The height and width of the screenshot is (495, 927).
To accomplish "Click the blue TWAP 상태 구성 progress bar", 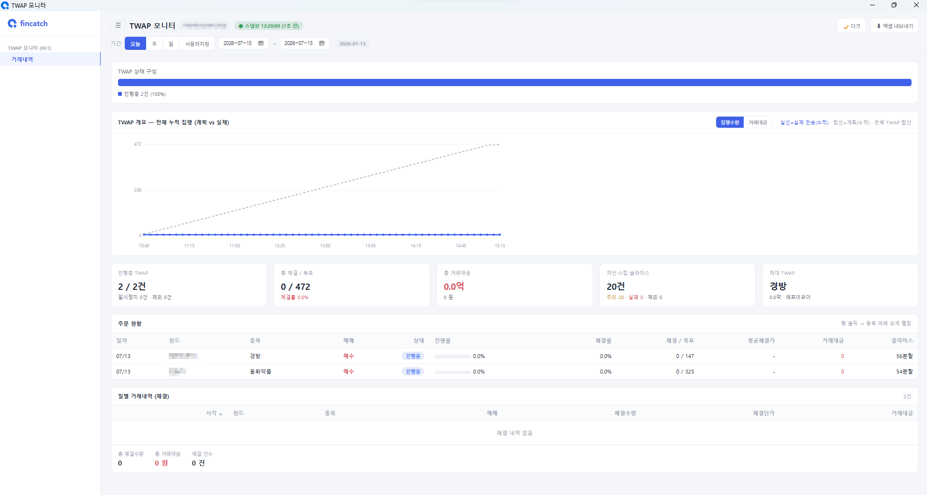I will coord(515,83).
